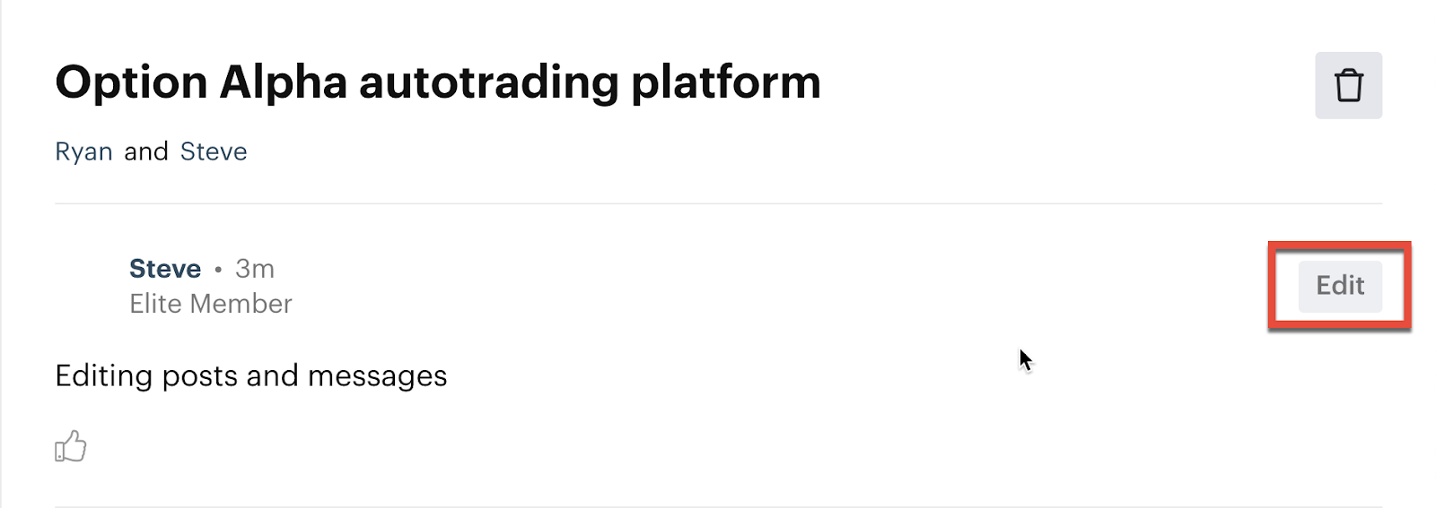Screen dimensions: 1436x508
Task: Like the post with thumbs-up icon
Action: point(71,446)
